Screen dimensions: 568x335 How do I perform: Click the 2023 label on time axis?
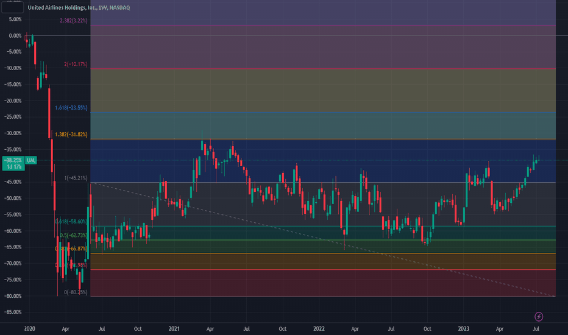click(463, 329)
